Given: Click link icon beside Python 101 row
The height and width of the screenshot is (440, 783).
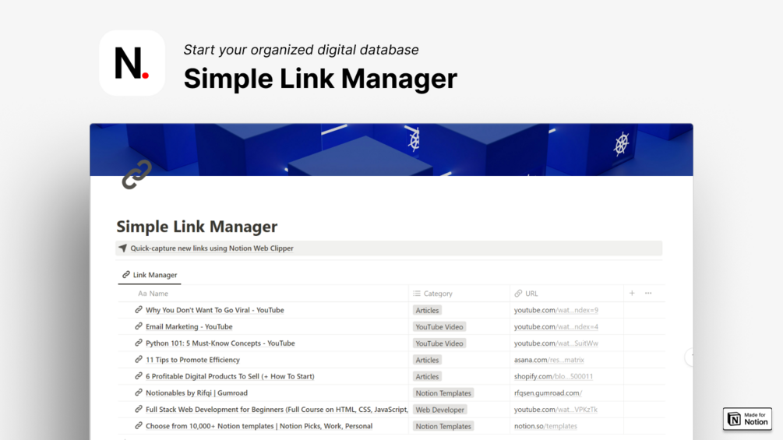Looking at the screenshot, I should 139,343.
